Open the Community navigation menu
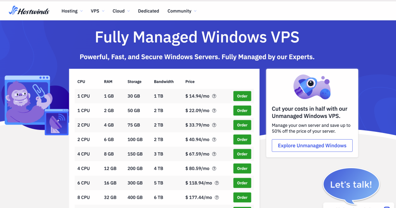396x208 pixels. 182,11
